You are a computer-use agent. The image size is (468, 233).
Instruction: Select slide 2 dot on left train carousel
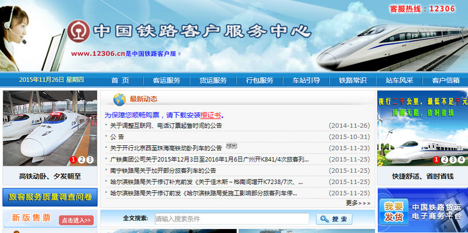tap(81, 159)
